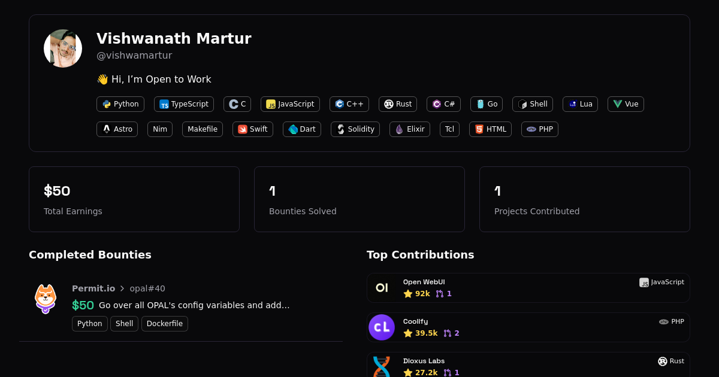Click Vishwanath Martur's profile avatar
The image size is (719, 377).
pos(63,48)
